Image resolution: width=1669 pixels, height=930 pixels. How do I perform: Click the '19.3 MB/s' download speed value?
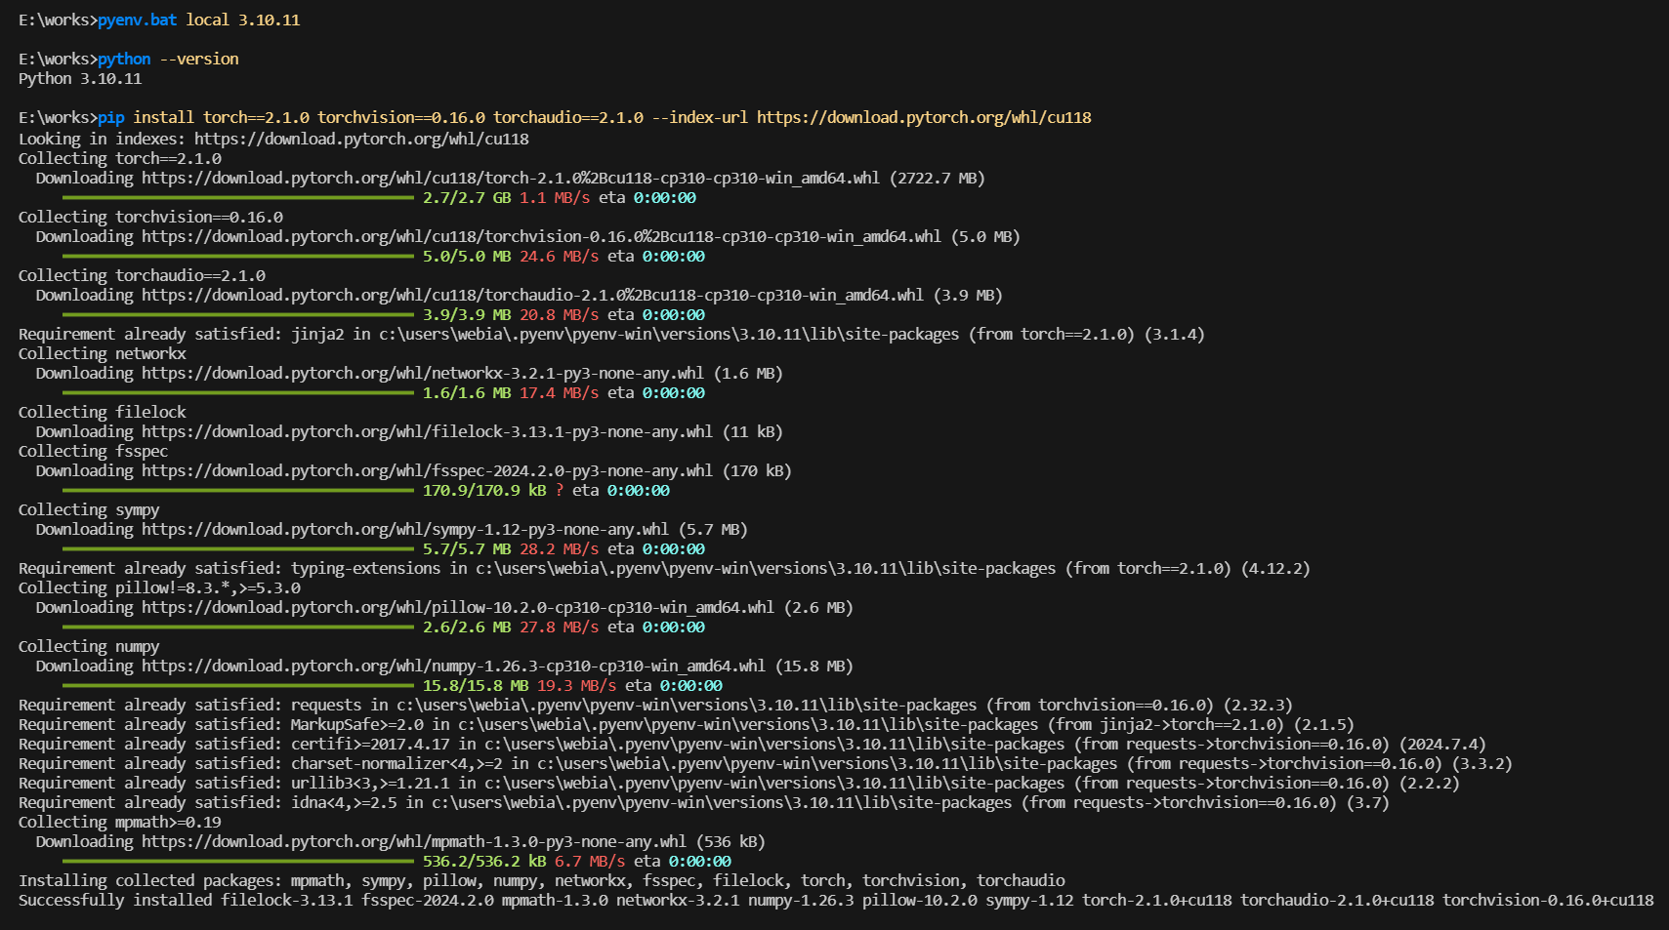tap(577, 685)
